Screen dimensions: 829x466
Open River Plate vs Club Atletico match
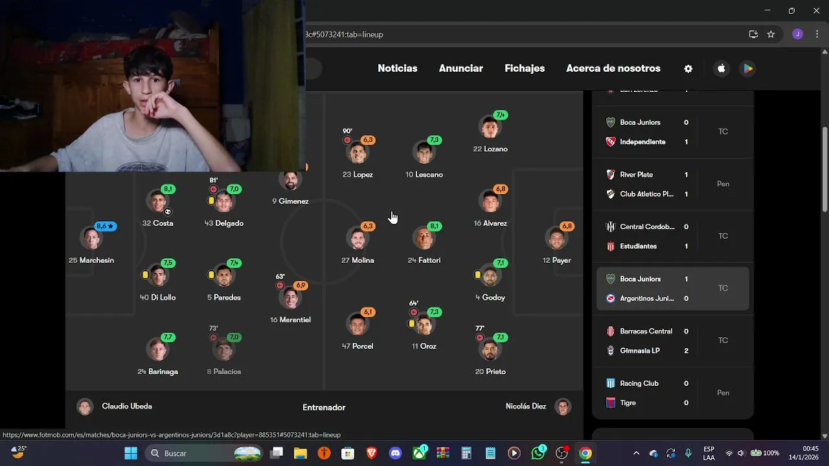pos(673,184)
